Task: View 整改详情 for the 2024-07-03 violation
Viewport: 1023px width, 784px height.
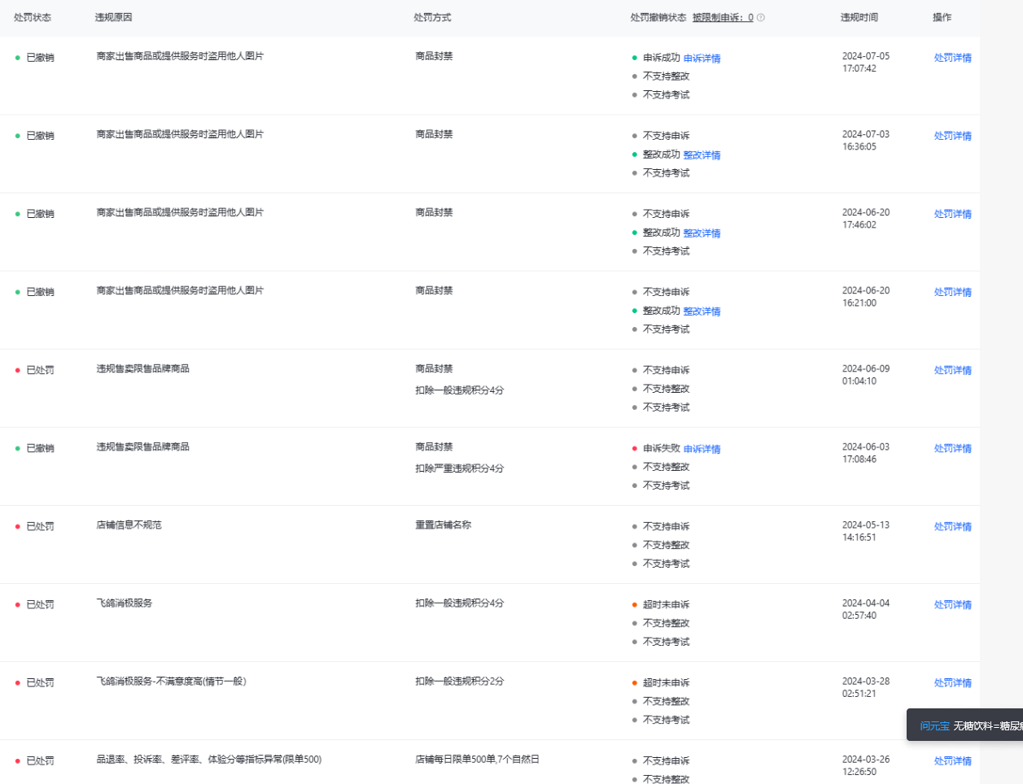Action: click(702, 155)
